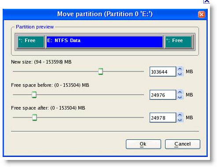Click the Move partition title bar
This screenshot has width=217, height=167.
(x=105, y=14)
